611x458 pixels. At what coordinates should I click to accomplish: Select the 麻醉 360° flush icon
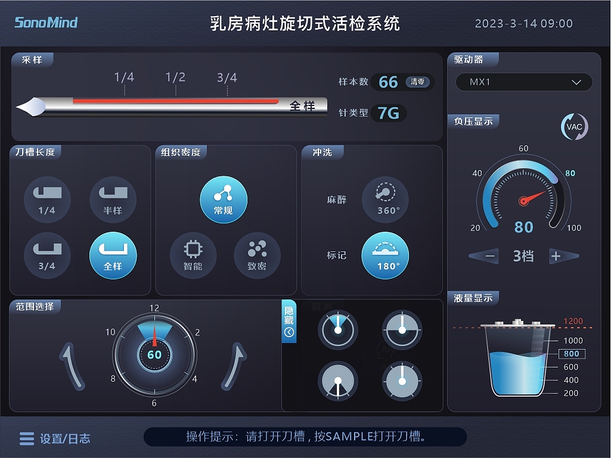pyautogui.click(x=385, y=200)
